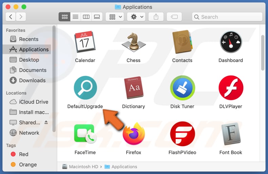Click the Applications folder icon in title bar
Viewport: 268px width, 174px height.
pos(118,7)
